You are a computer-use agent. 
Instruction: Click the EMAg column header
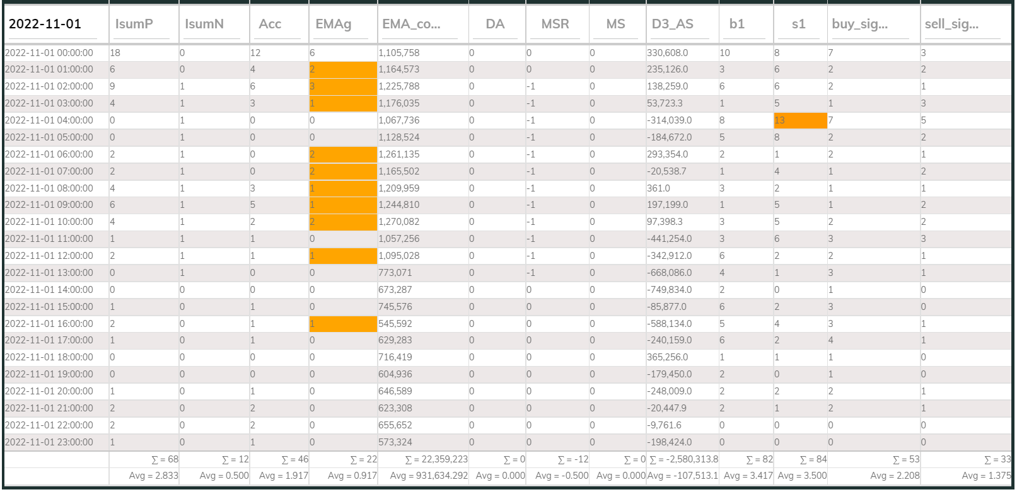pos(343,24)
